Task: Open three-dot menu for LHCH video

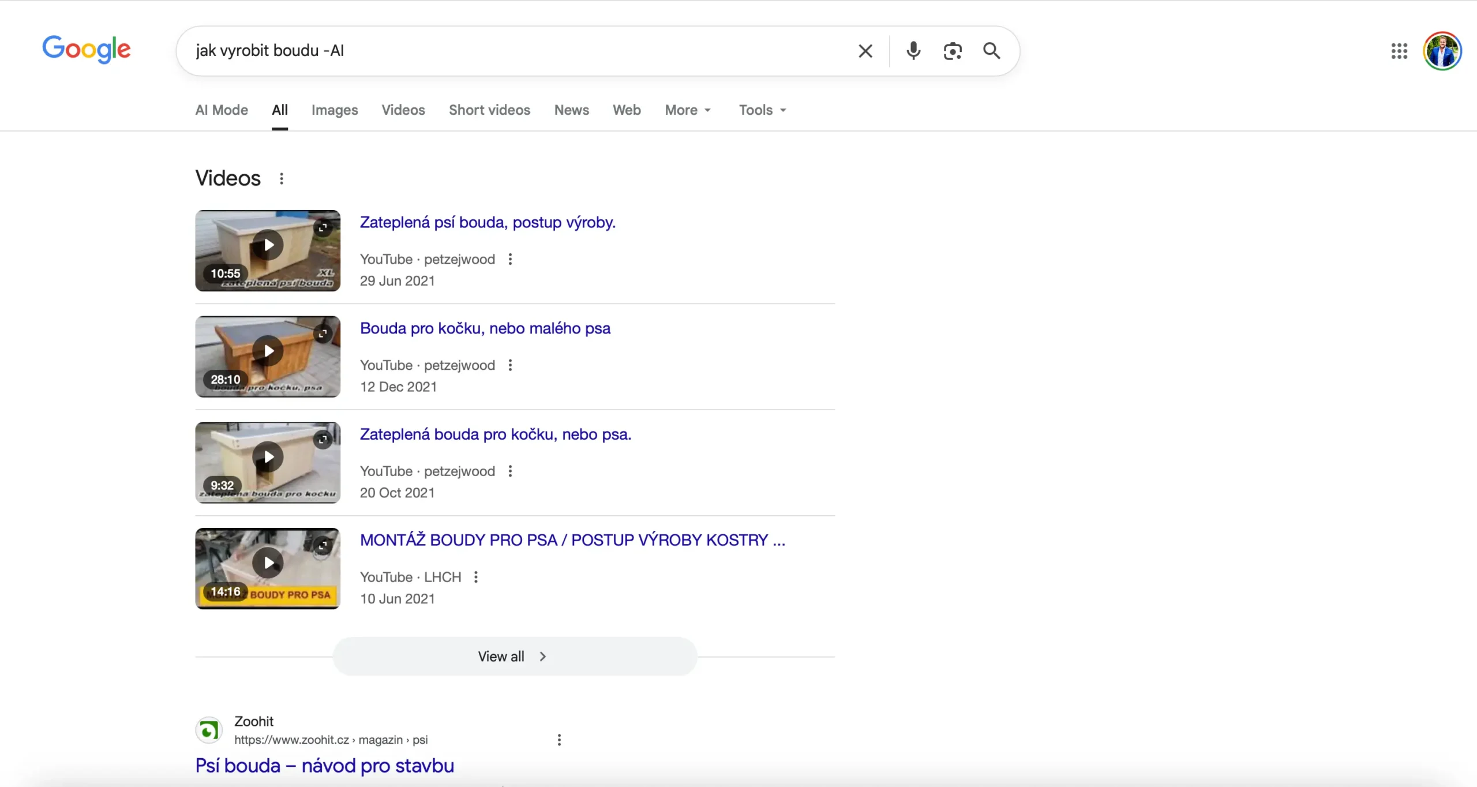Action: (476, 577)
